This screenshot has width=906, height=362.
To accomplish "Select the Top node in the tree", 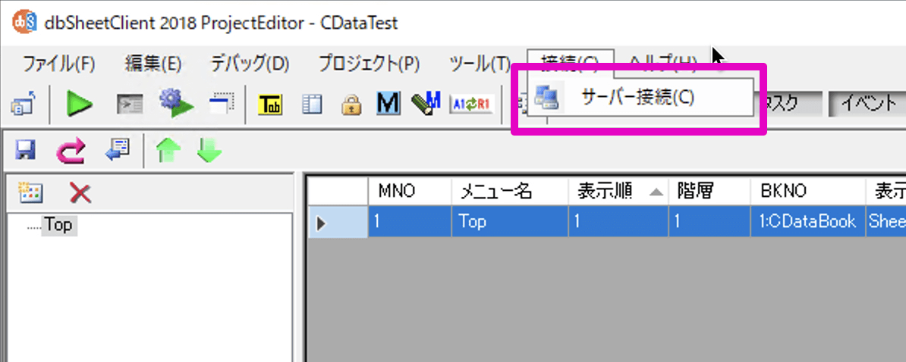I will (59, 226).
